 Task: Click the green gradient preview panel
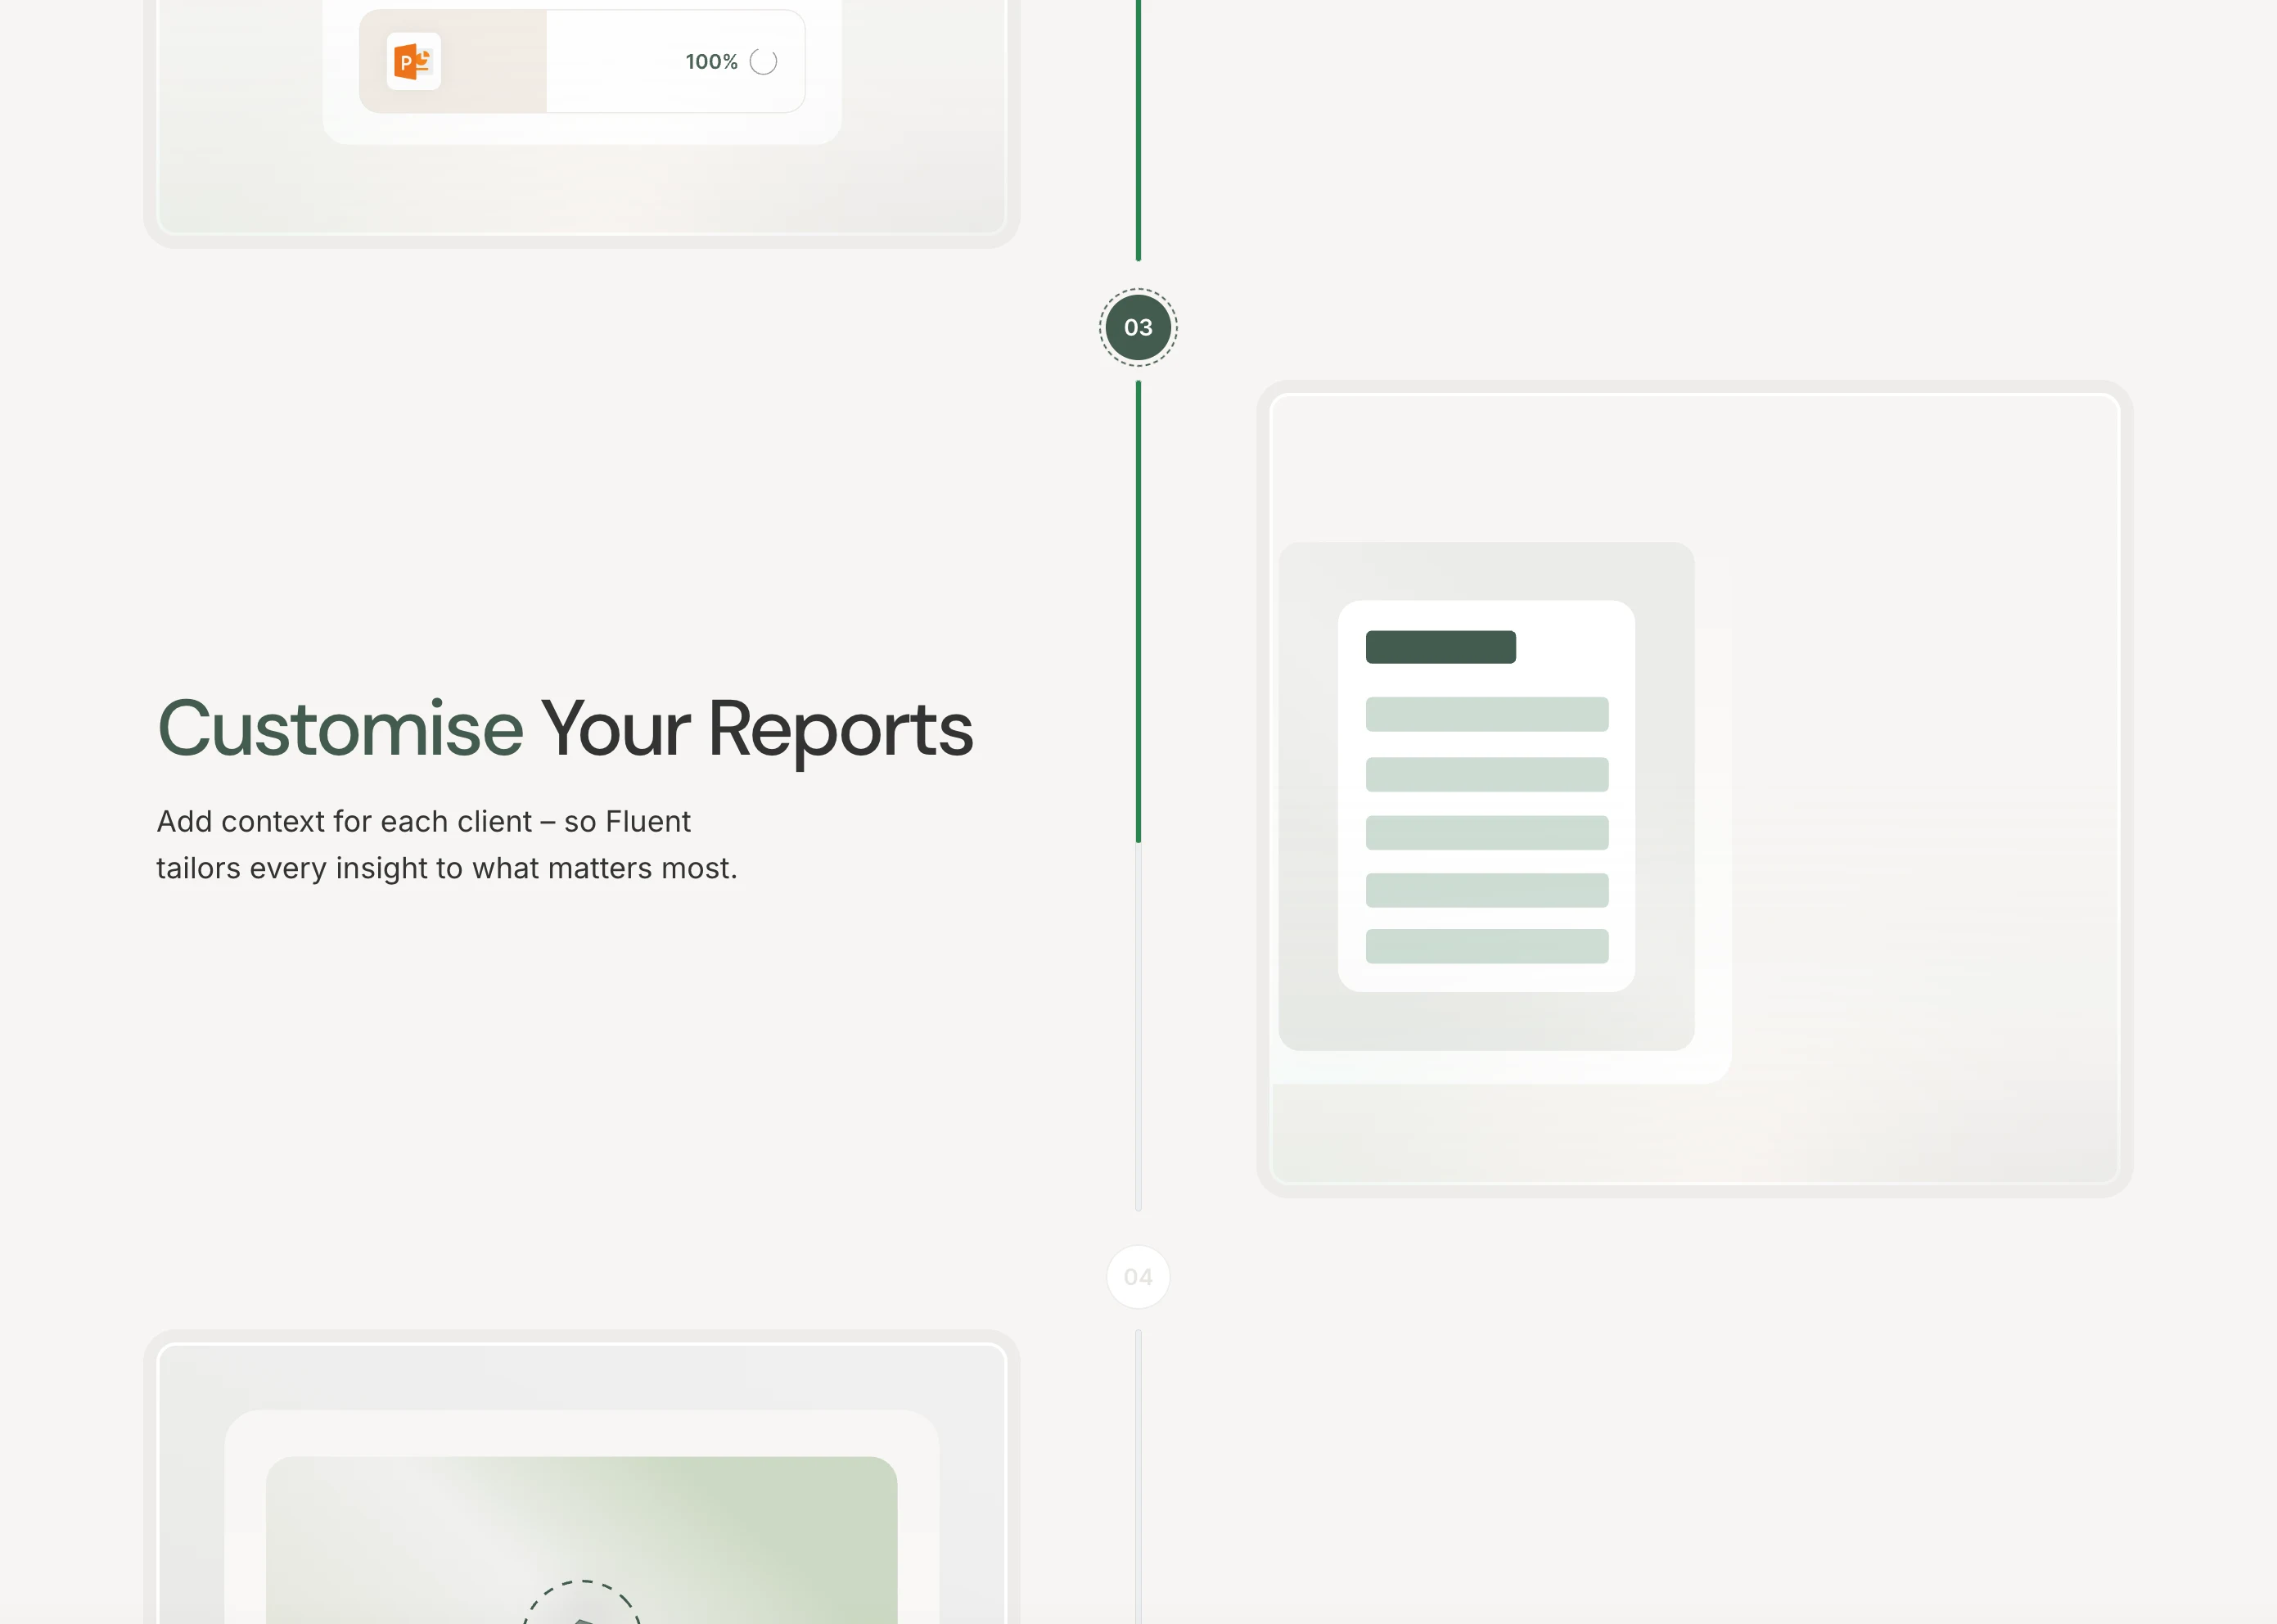click(x=581, y=1540)
